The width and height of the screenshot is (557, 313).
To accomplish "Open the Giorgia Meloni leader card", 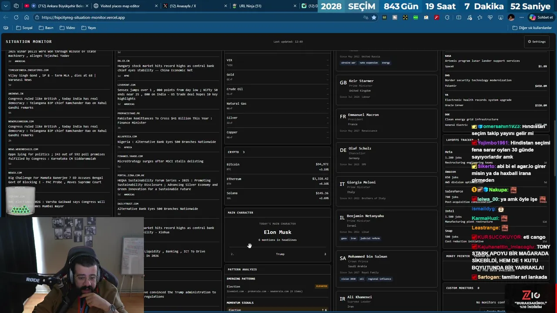I will tap(386, 190).
